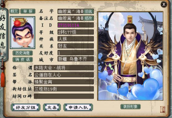
Task: Request to join team 申请入队
Action: coord(78,107)
